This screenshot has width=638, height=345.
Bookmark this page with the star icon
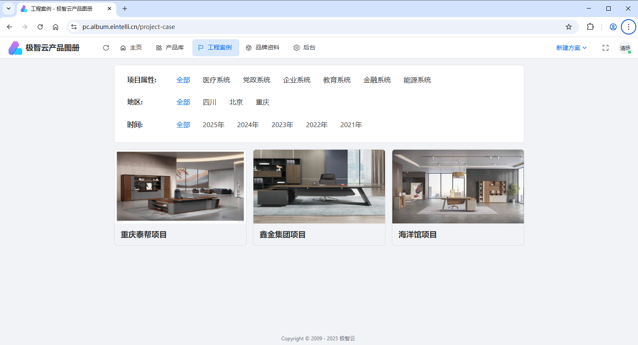pyautogui.click(x=568, y=27)
